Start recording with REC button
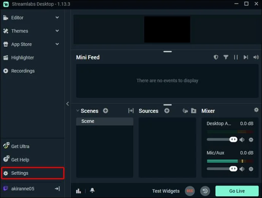This screenshot has width=262, height=198. (x=190, y=191)
